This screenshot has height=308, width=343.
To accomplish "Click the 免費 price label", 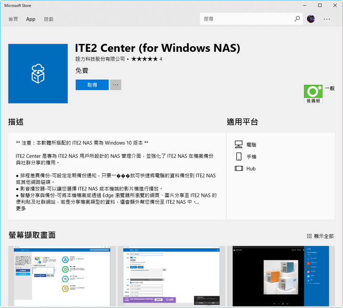I will [x=82, y=71].
